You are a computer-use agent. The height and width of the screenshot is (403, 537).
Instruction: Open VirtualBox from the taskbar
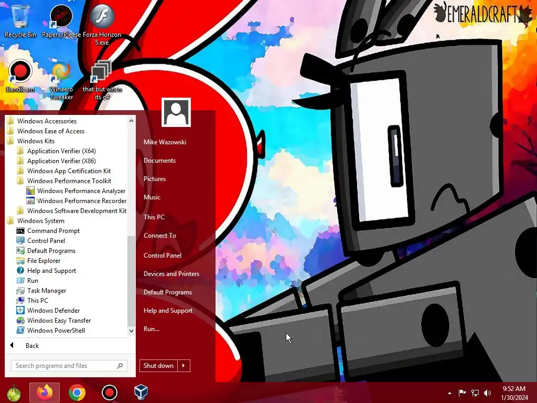[141, 393]
